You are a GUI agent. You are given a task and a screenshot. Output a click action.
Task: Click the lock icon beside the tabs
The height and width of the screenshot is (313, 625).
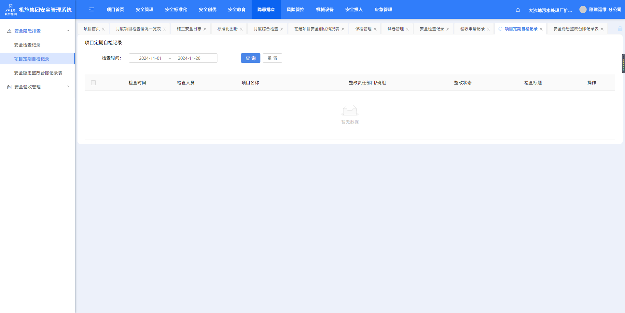pos(620,29)
